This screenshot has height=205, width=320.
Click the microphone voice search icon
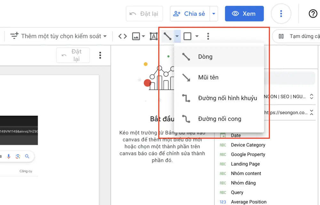9,156
